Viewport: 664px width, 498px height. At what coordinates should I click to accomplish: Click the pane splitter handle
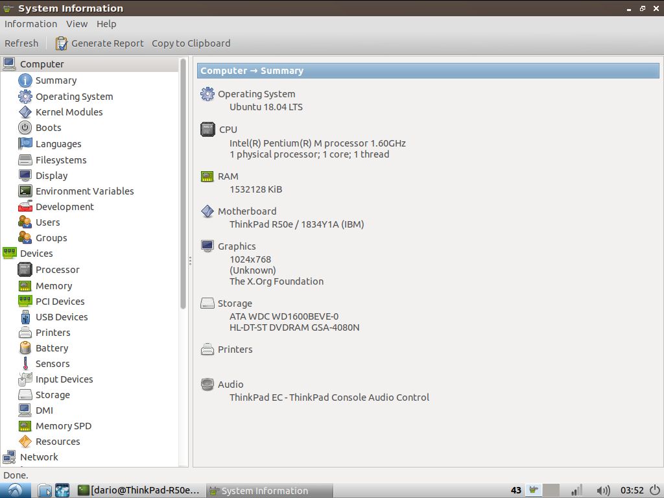click(x=190, y=261)
